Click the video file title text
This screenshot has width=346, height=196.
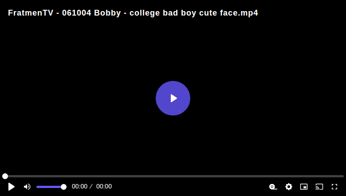point(133,13)
